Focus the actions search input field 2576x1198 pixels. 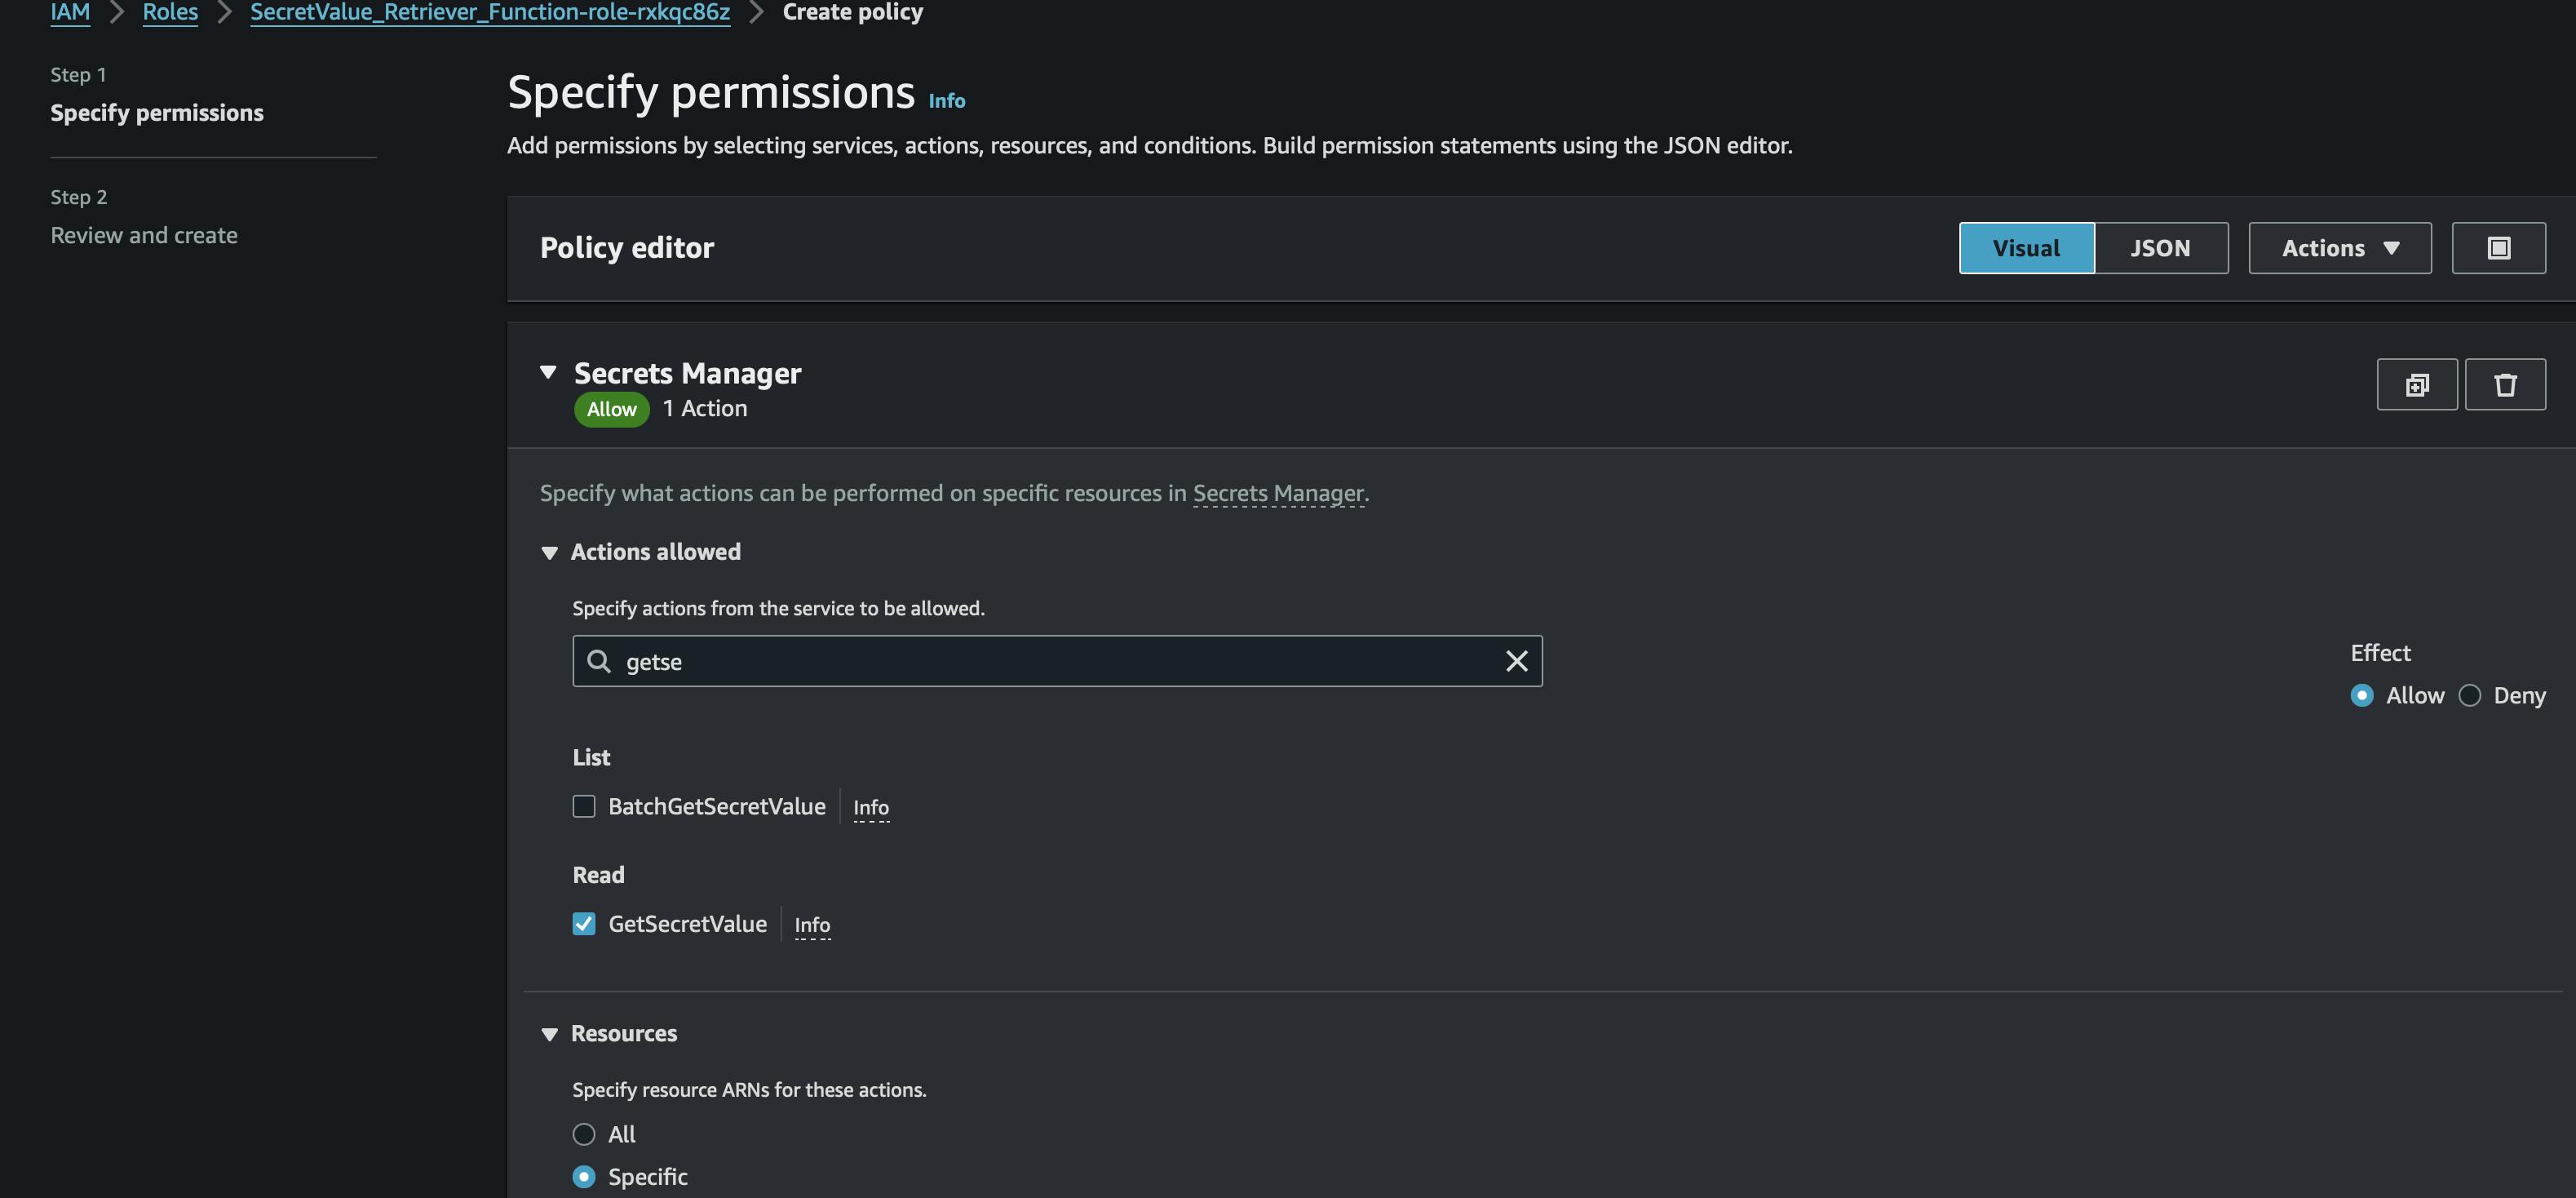tap(1057, 662)
